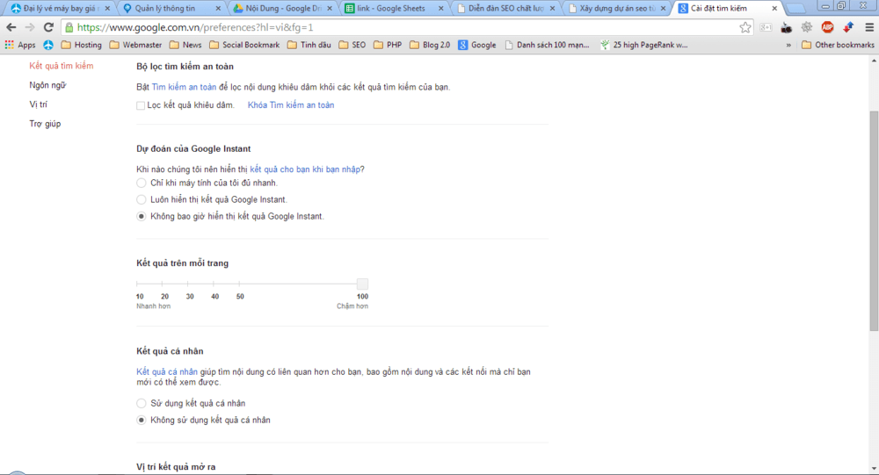Click the vertical page scrollbar thumb
The image size is (879, 475).
point(874,220)
